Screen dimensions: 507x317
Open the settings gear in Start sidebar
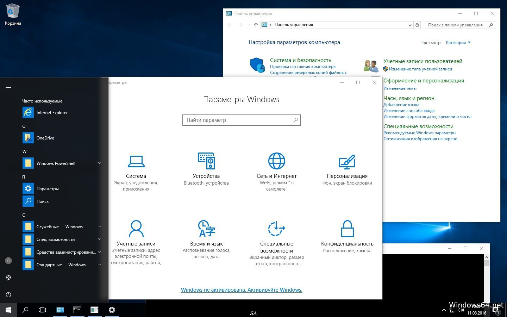tap(8, 278)
